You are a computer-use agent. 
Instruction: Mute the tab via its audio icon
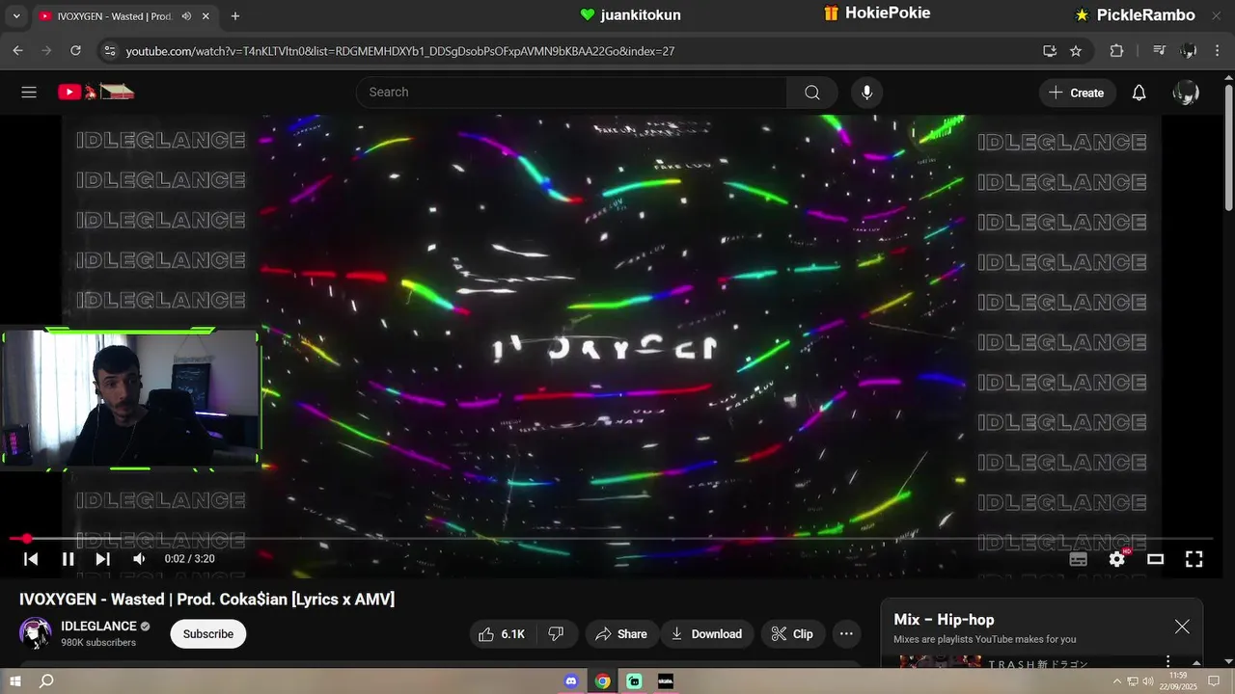click(x=186, y=16)
